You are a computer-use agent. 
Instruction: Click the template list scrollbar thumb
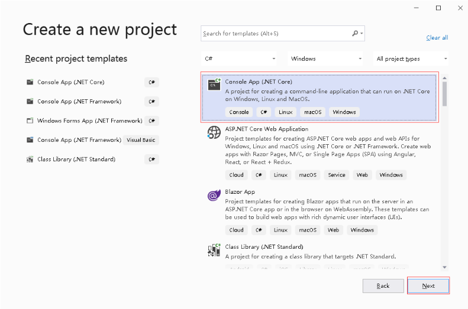click(x=444, y=94)
